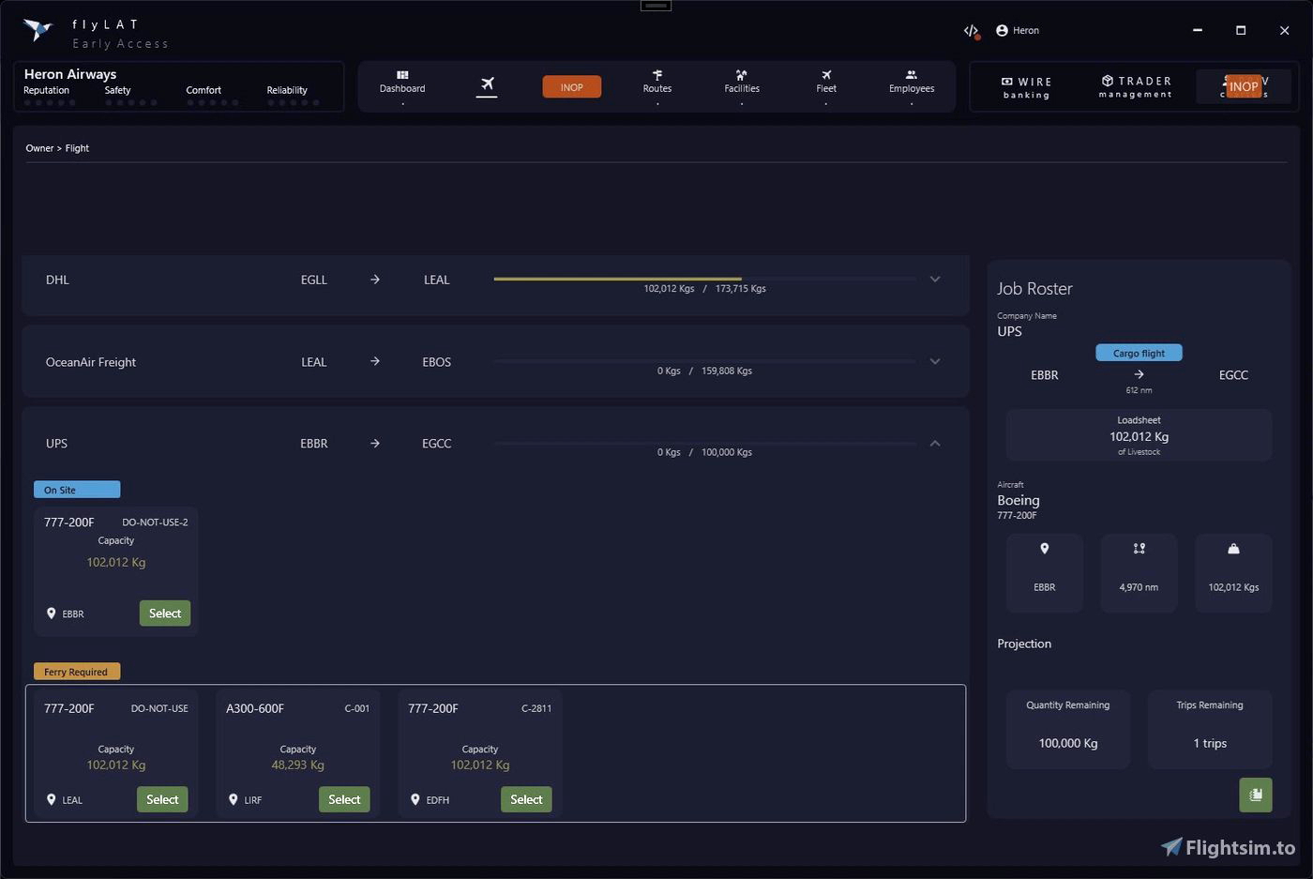The image size is (1313, 879).
Task: Expand the OceanAir Freight row chevron
Action: coord(935,361)
